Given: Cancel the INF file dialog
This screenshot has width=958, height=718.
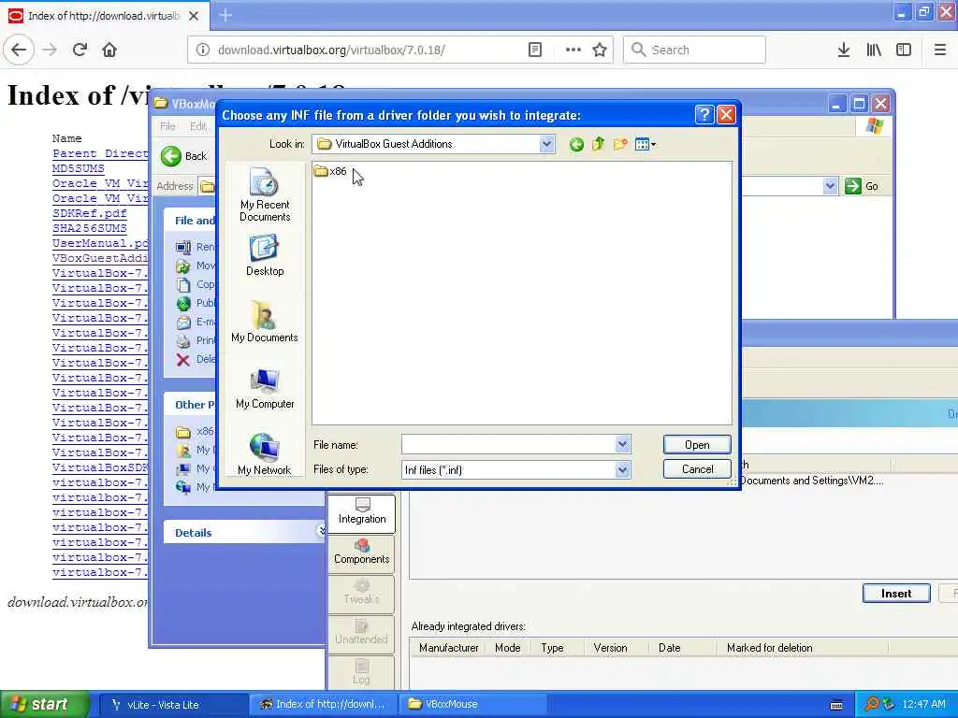Looking at the screenshot, I should [x=697, y=469].
